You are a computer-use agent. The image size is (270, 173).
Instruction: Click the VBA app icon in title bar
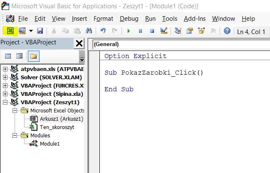tap(5, 6)
